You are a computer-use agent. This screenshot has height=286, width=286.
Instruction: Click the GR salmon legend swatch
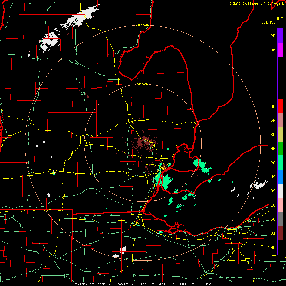pos(281,120)
